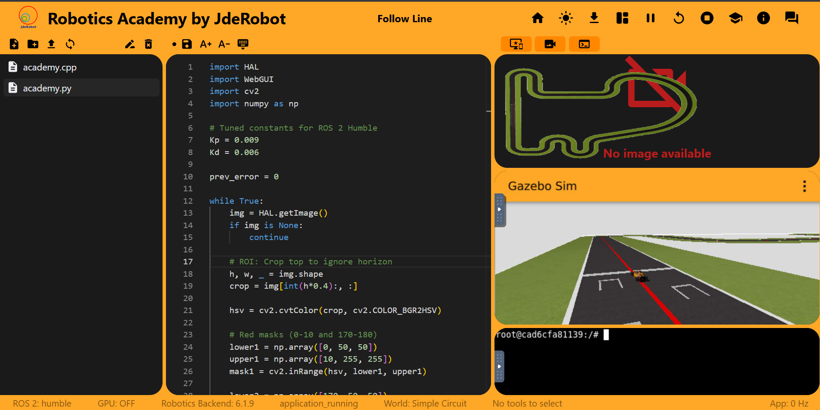Click the JdeRobot logo

pos(28,18)
